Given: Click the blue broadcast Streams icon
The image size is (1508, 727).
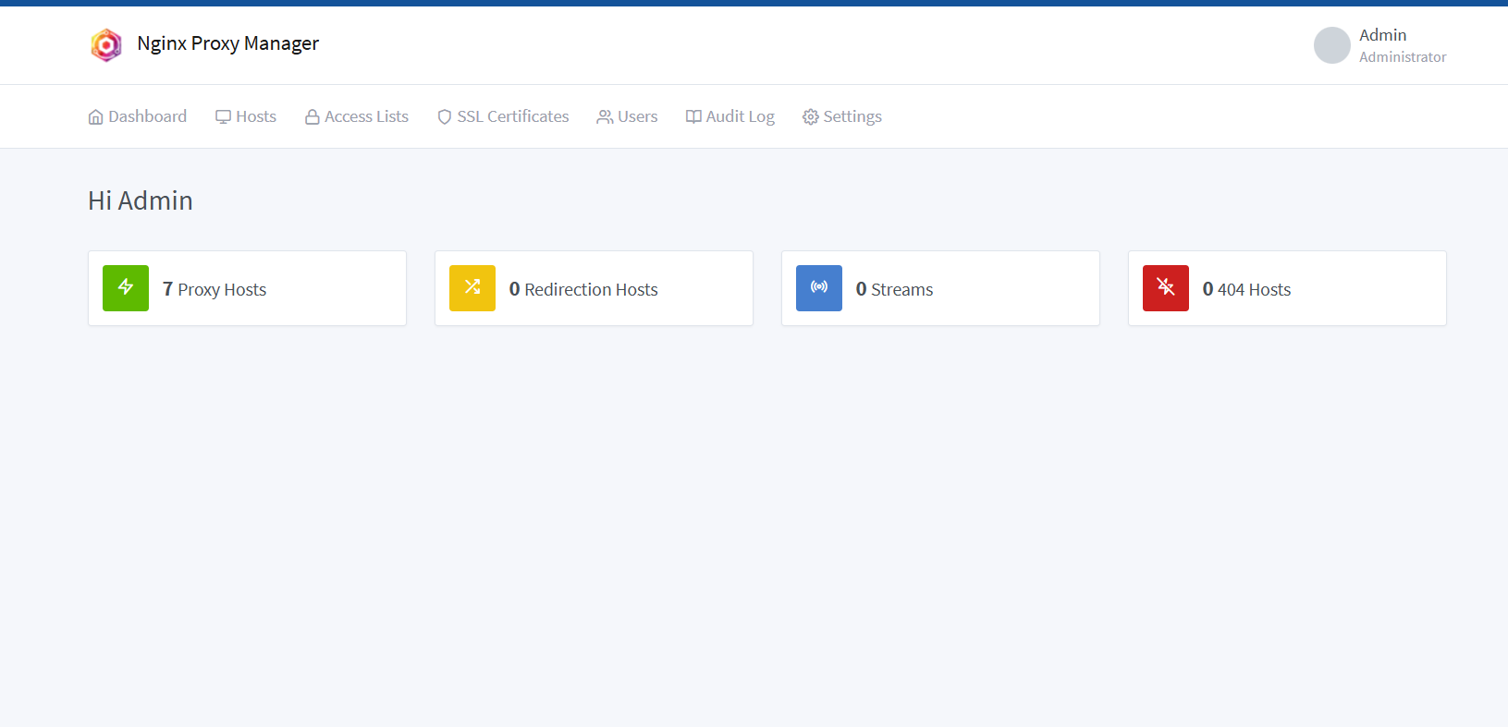Looking at the screenshot, I should pos(819,288).
